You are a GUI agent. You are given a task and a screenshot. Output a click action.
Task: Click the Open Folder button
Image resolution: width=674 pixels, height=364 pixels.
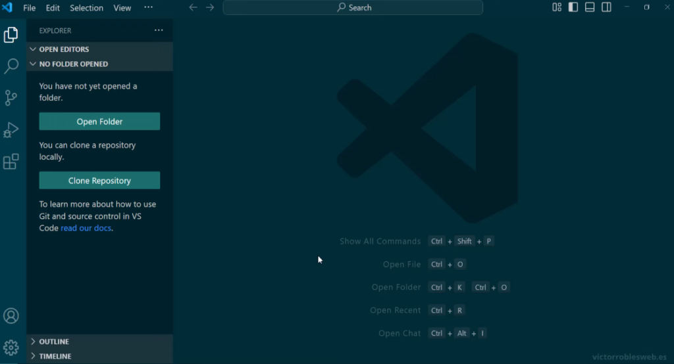click(99, 122)
